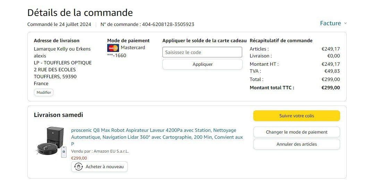
Task: Click the TVA amount €49,83
Action: [332, 71]
